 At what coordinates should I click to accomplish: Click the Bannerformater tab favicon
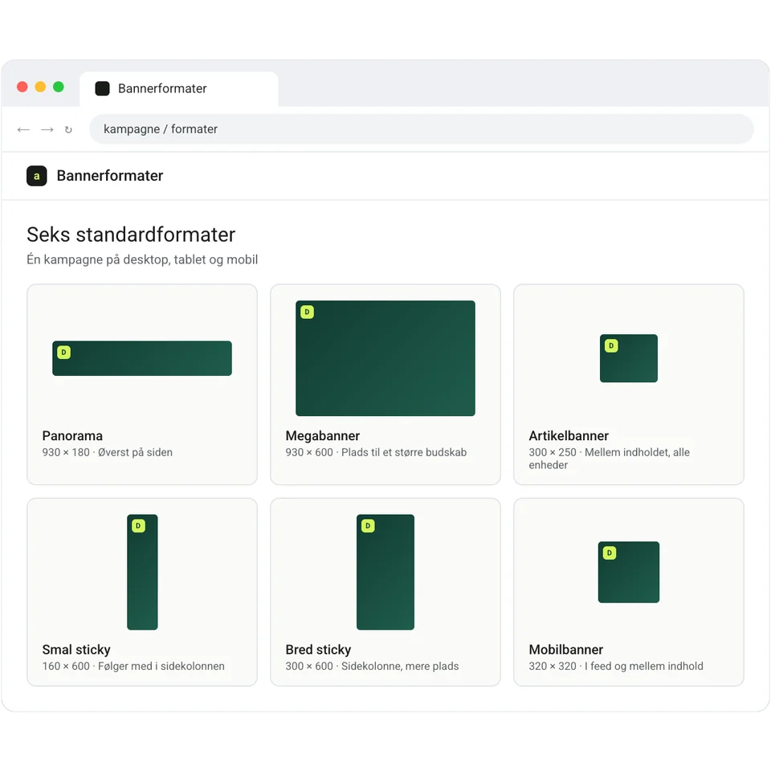pyautogui.click(x=102, y=88)
